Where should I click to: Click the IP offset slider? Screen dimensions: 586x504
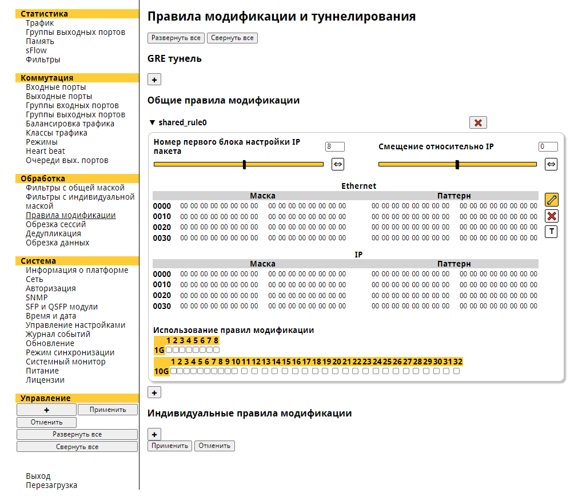pos(457,164)
